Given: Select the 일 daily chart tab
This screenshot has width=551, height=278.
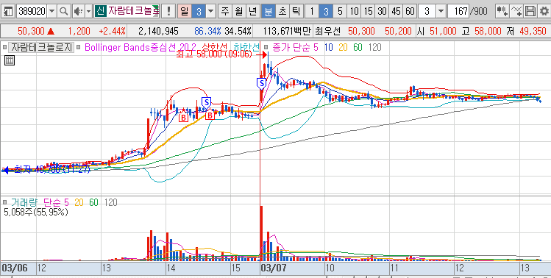Looking at the screenshot, I should 185,12.
